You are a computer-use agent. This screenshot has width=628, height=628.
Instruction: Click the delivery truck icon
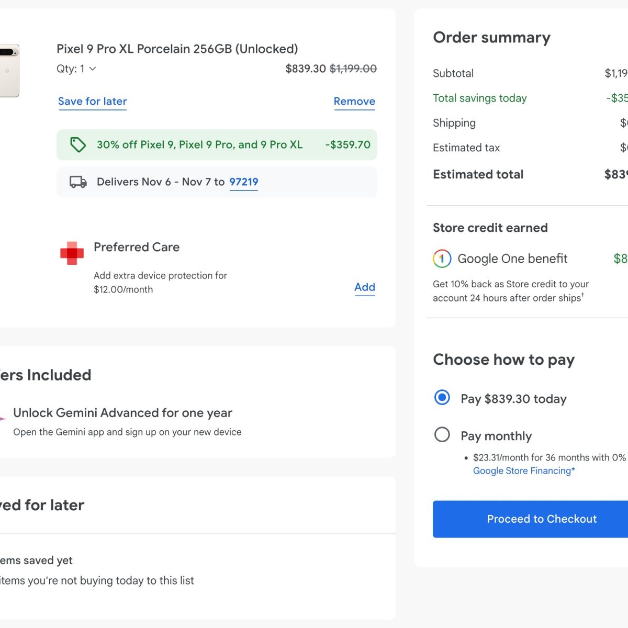coord(78,182)
